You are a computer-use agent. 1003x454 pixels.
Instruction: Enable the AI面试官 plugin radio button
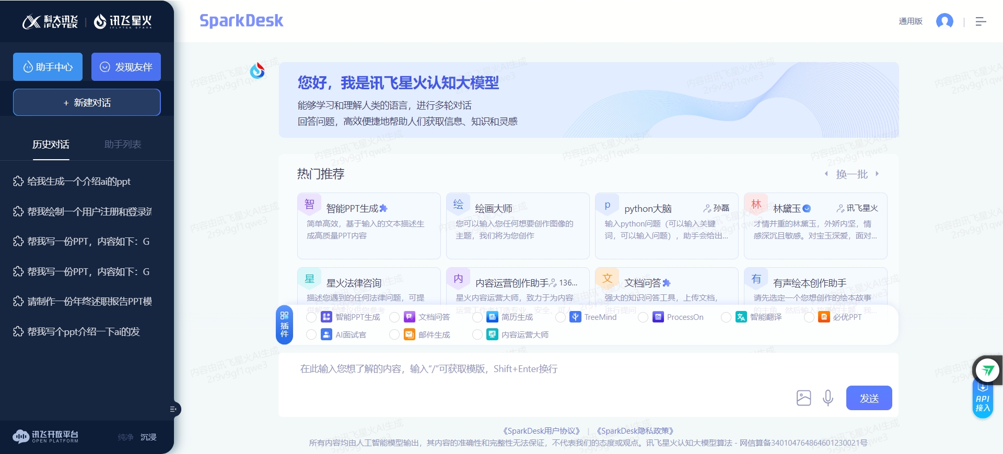[x=311, y=334]
